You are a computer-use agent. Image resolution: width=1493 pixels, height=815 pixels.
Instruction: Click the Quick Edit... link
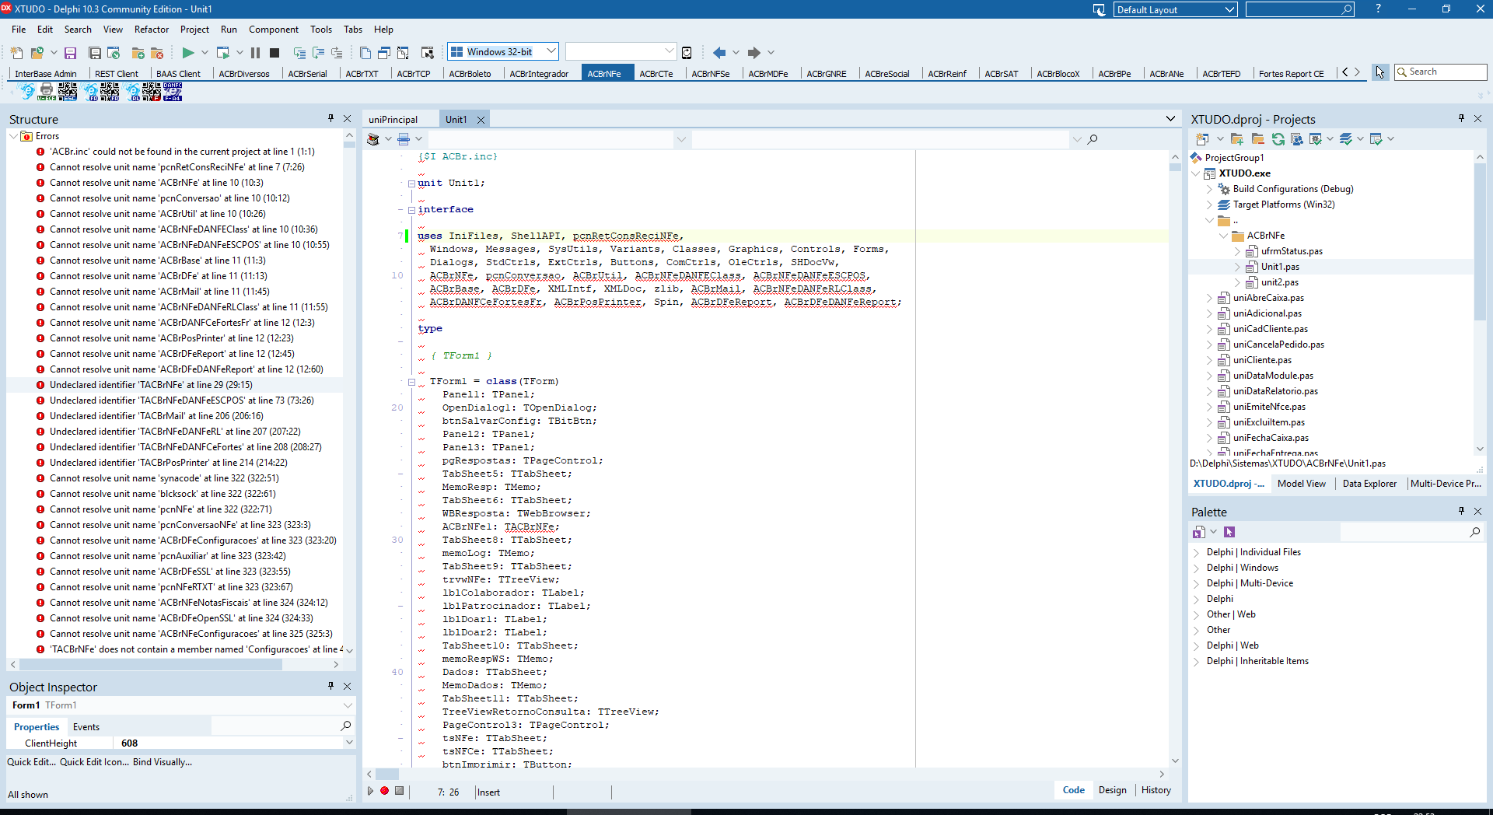(x=31, y=762)
